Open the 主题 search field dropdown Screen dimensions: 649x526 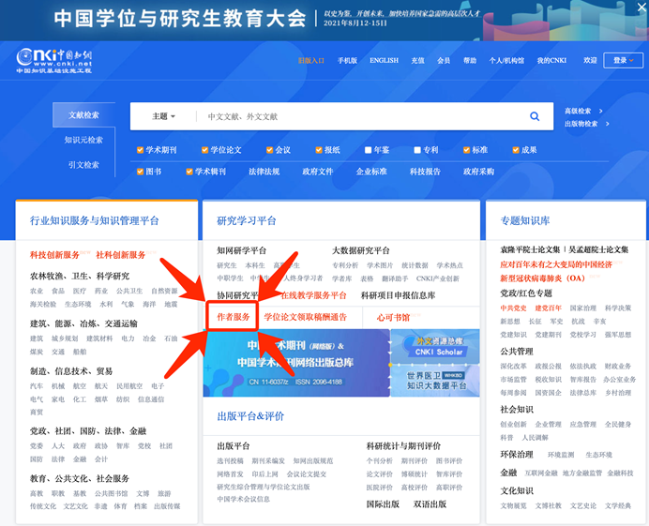[x=163, y=116]
